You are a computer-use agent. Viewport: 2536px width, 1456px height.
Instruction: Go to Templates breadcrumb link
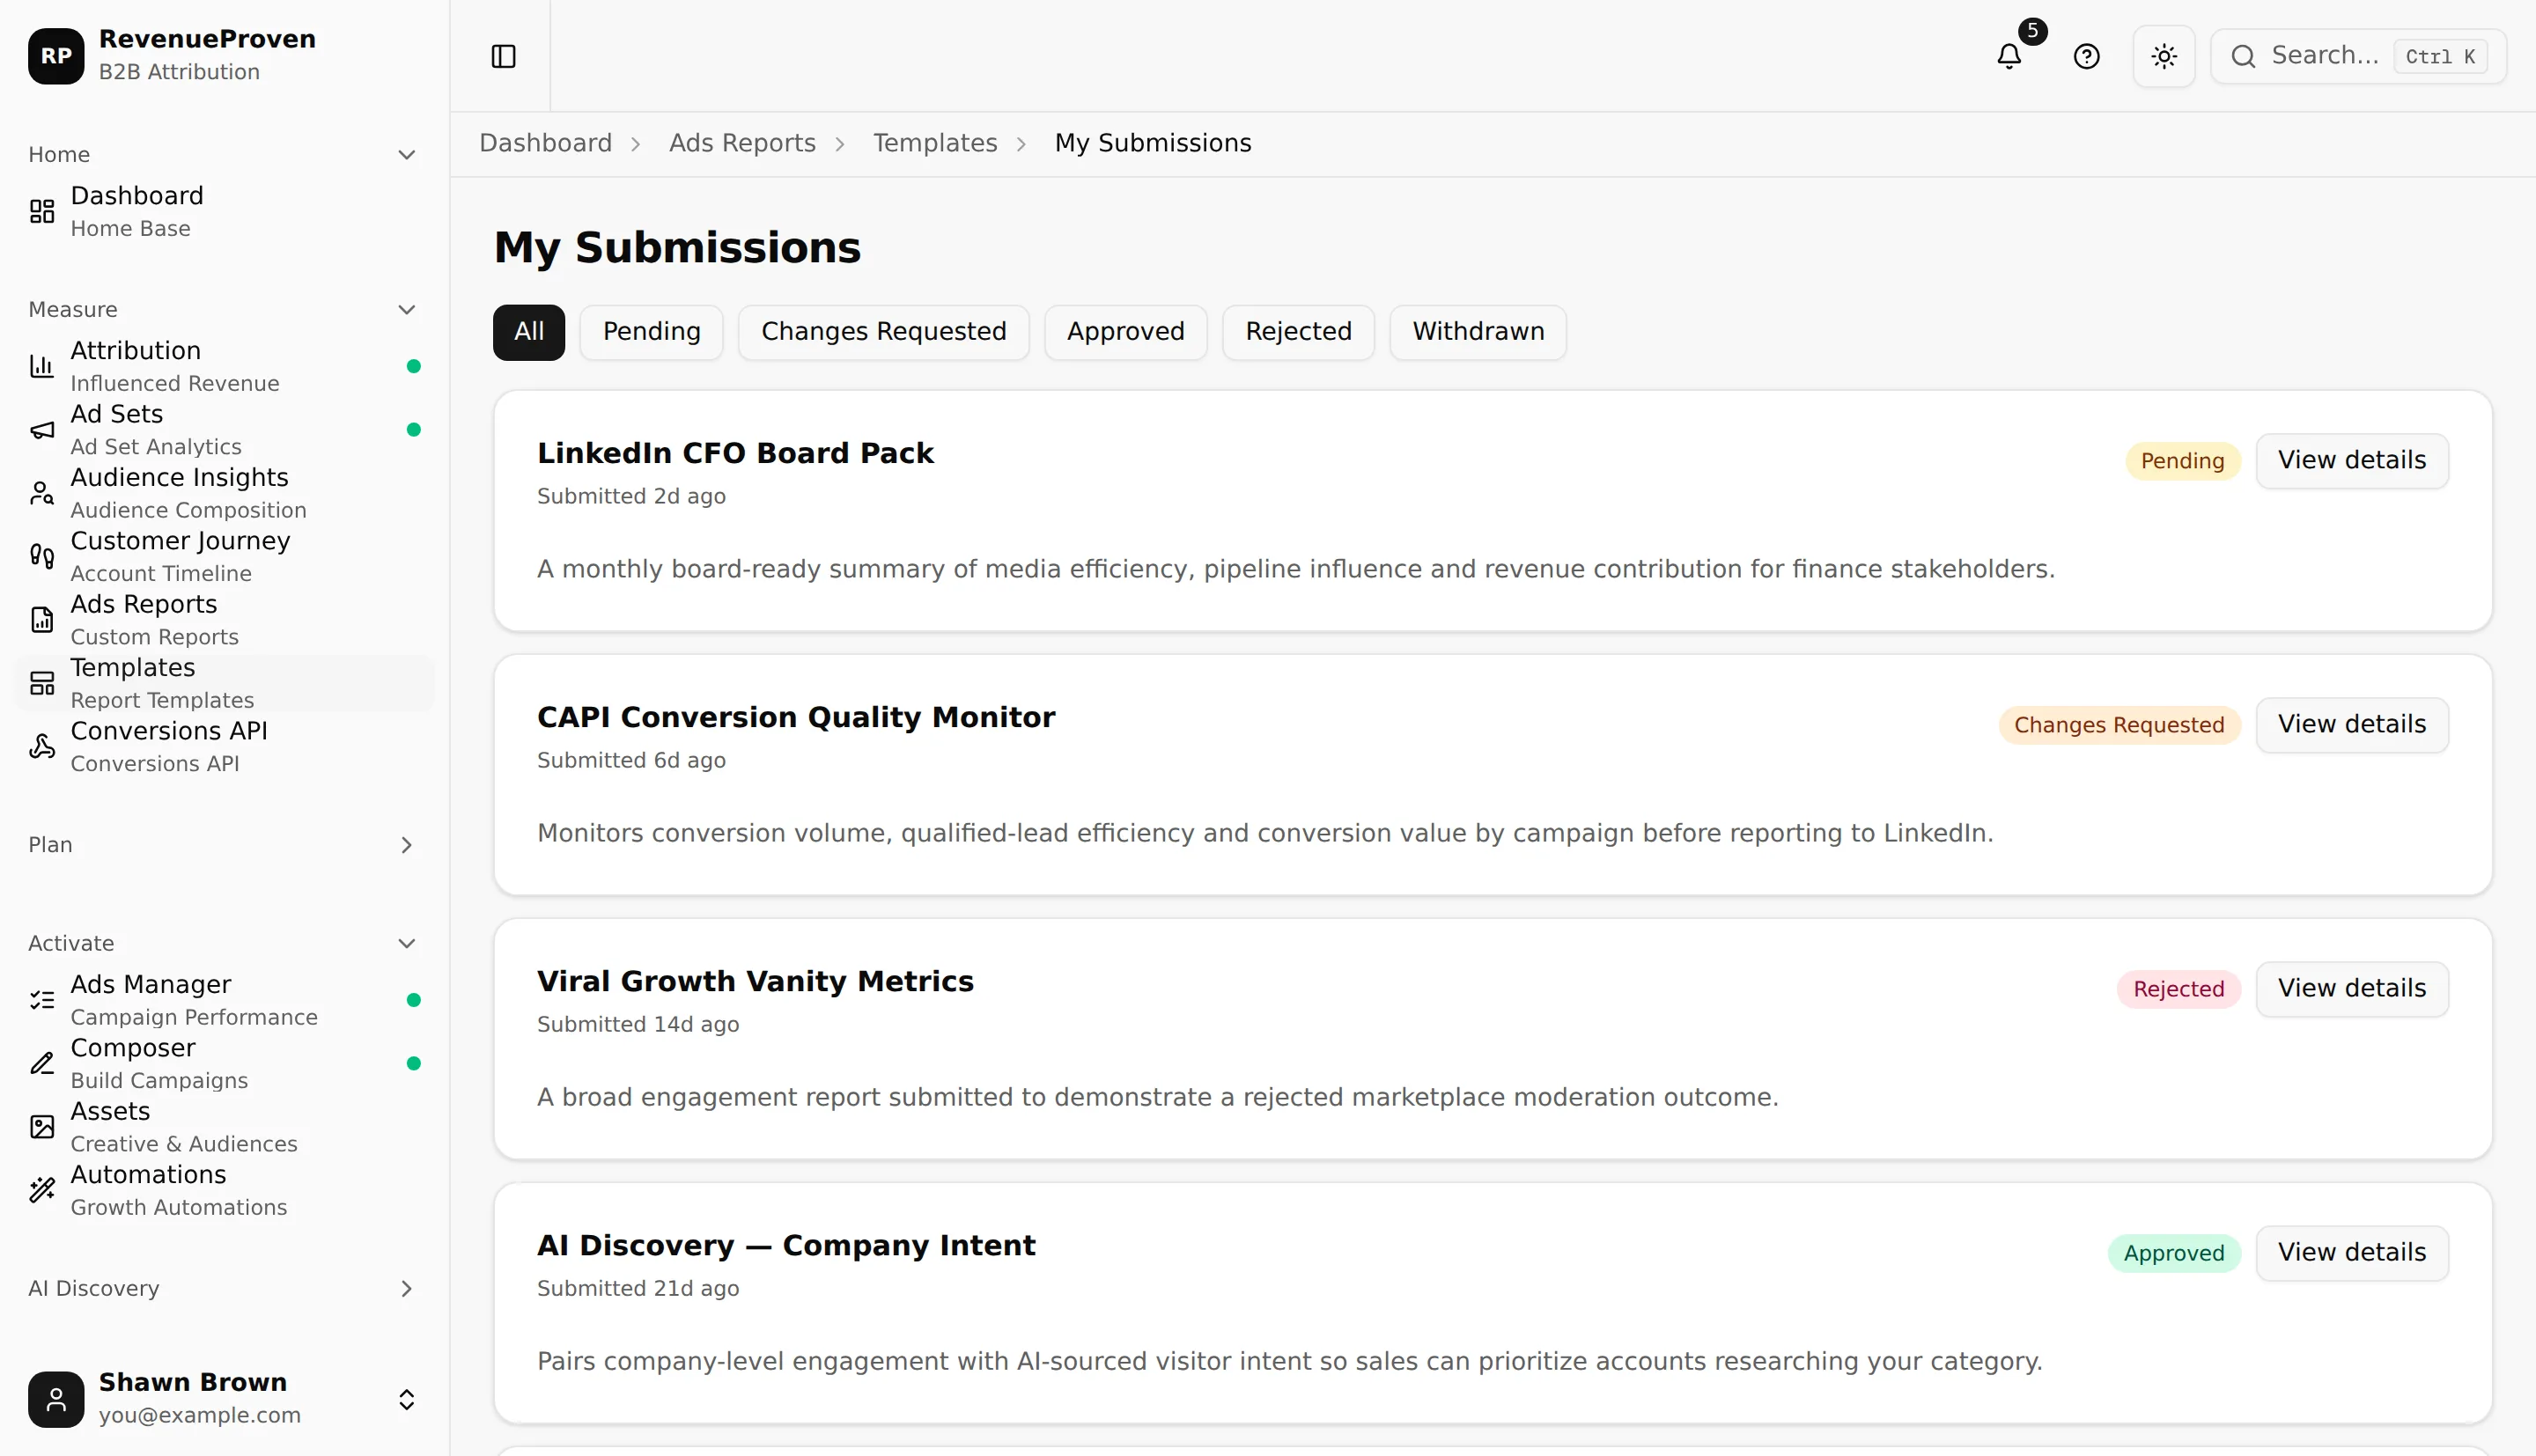coord(935,143)
